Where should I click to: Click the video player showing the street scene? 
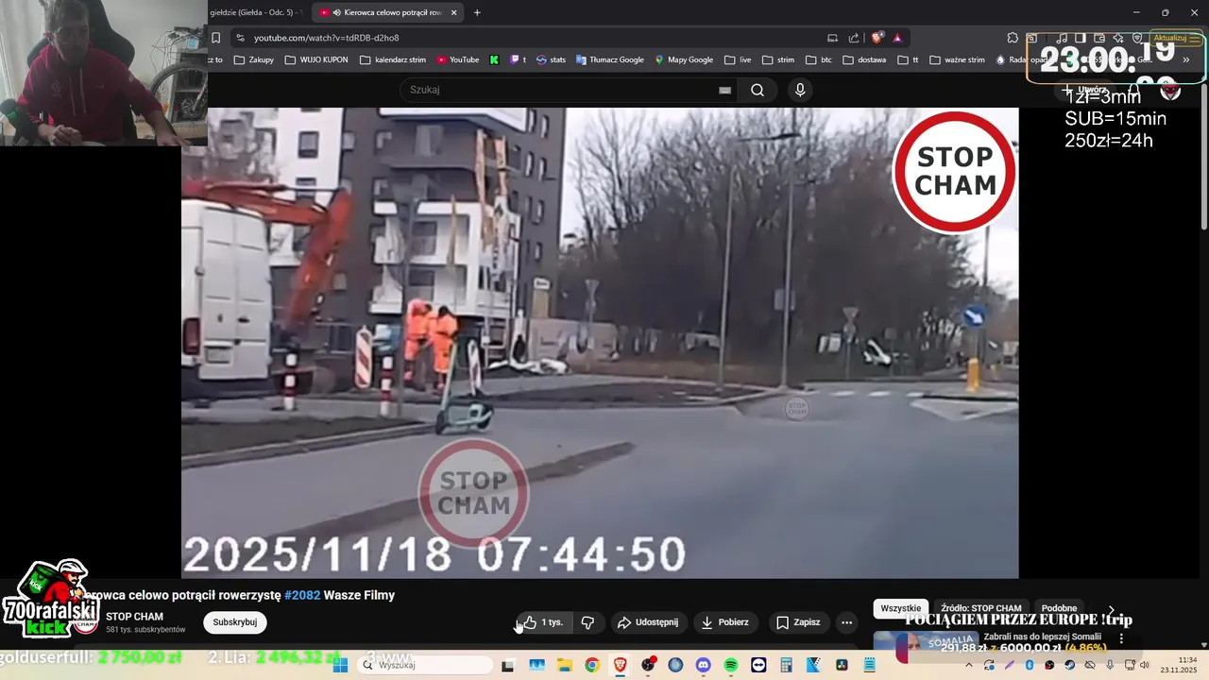pos(600,343)
